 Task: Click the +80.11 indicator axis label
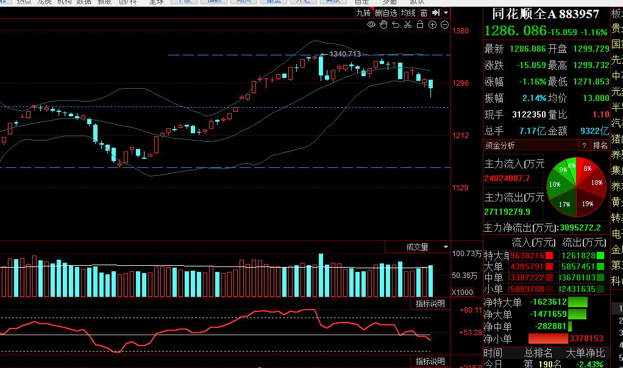point(471,310)
